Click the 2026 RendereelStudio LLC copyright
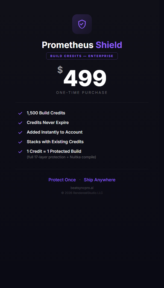This screenshot has height=288, width=164. click(82, 193)
